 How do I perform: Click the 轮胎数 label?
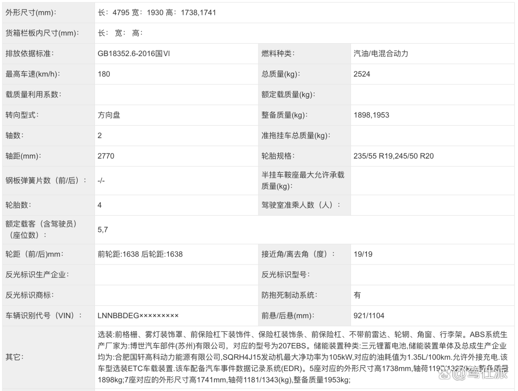(18, 205)
